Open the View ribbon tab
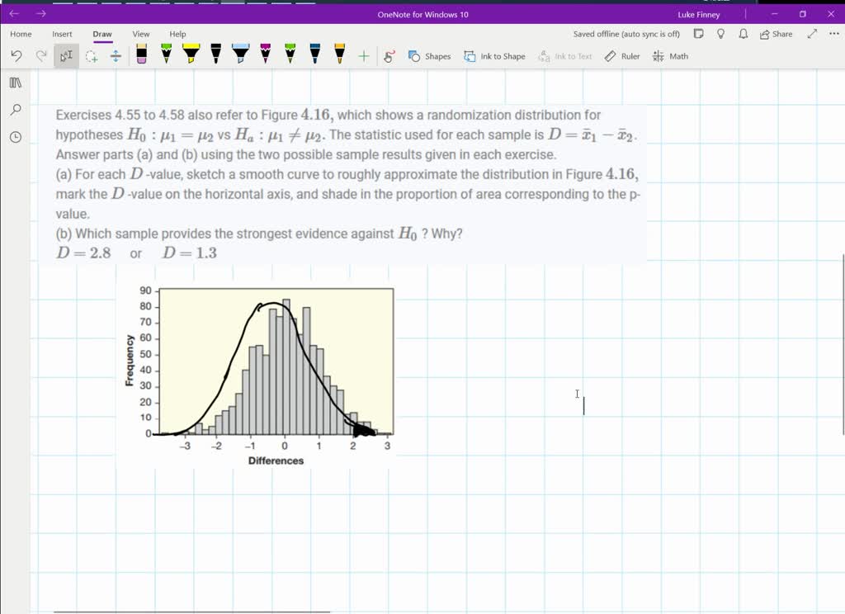The width and height of the screenshot is (845, 614). (x=140, y=34)
